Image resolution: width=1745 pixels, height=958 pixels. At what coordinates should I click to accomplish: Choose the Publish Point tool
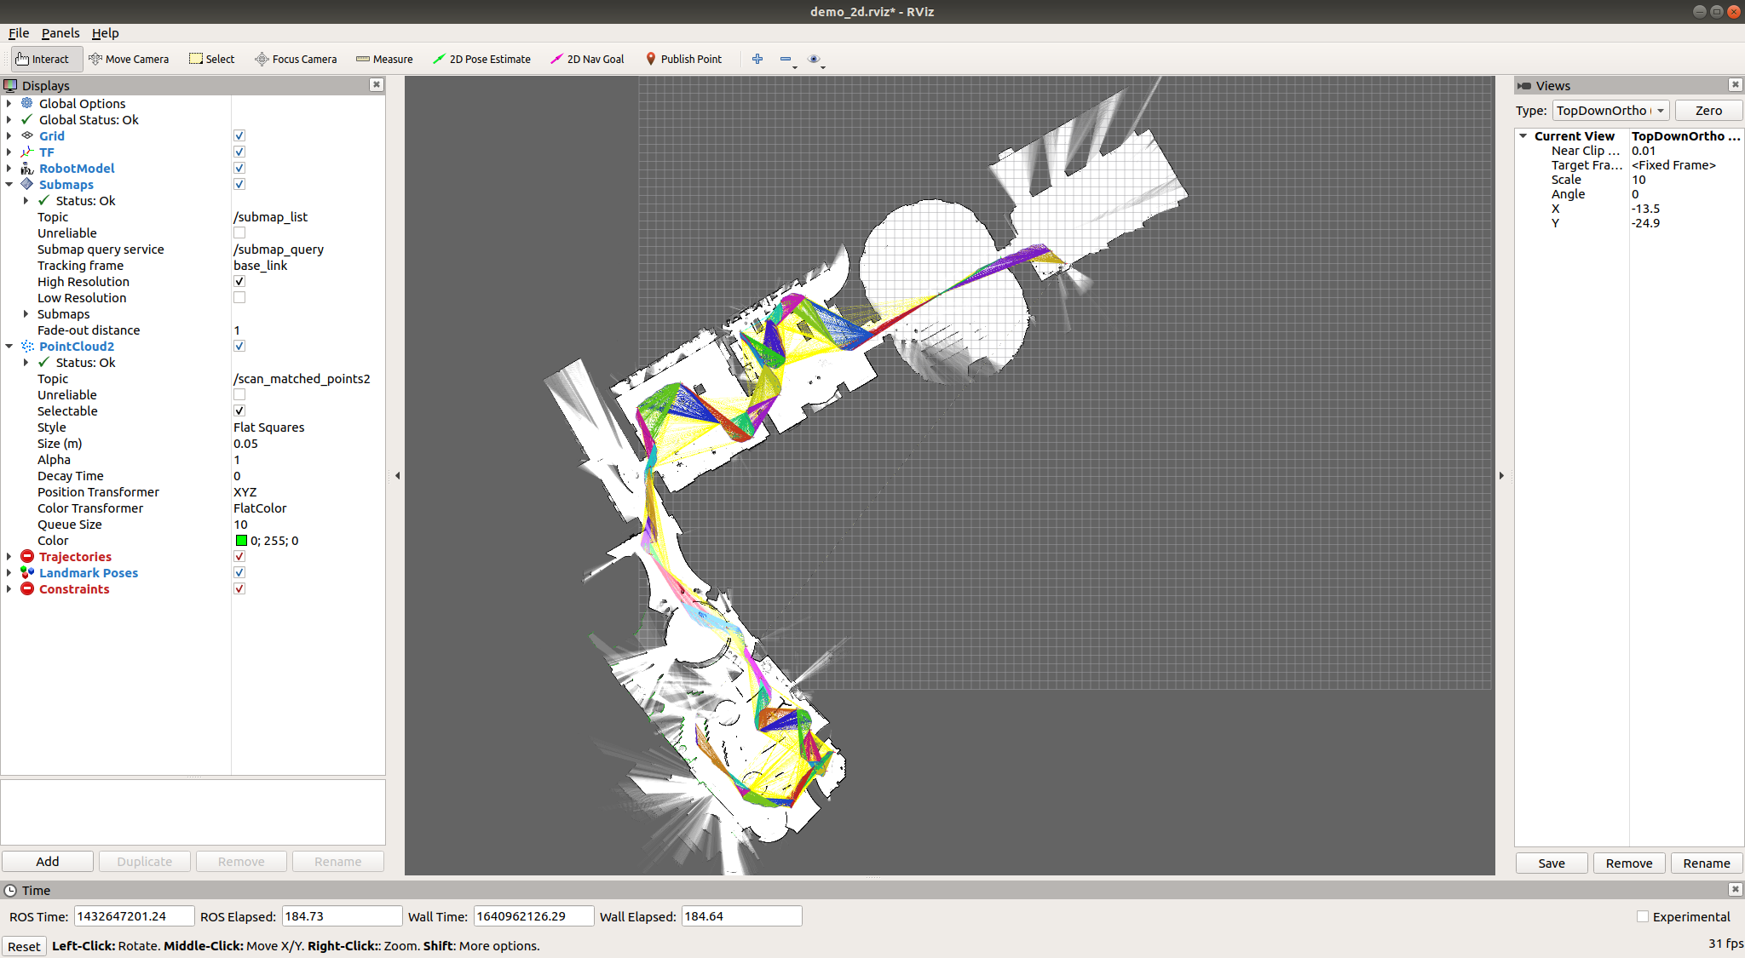(684, 59)
